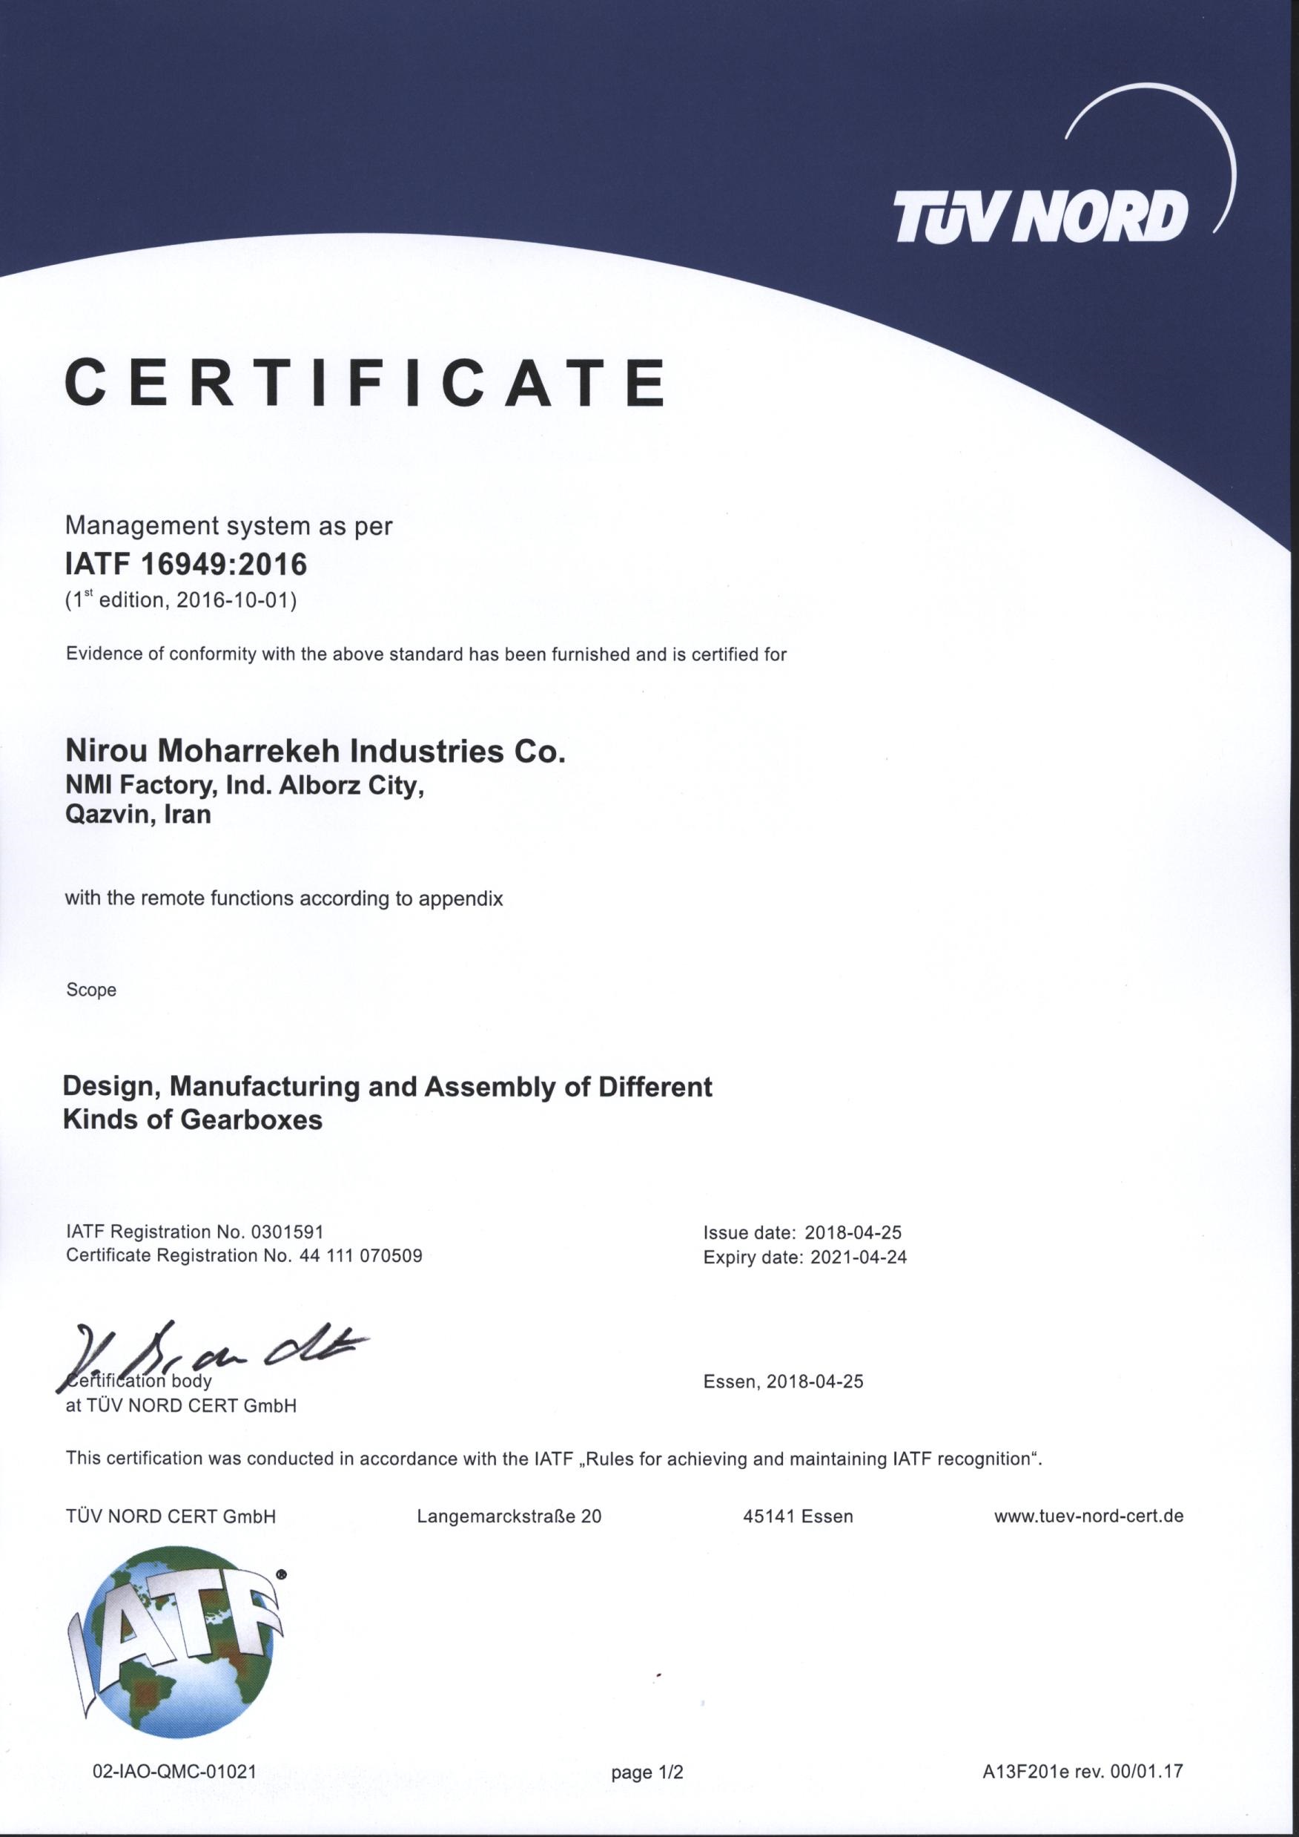This screenshot has width=1299, height=1837.
Task: Click the Essen, 2018-04-25 location line
Action: tap(783, 1381)
